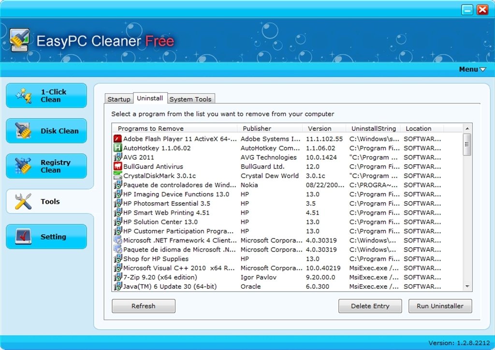Click the Registry Clean cubes icon
This screenshot has height=350, width=495.
pos(23,166)
